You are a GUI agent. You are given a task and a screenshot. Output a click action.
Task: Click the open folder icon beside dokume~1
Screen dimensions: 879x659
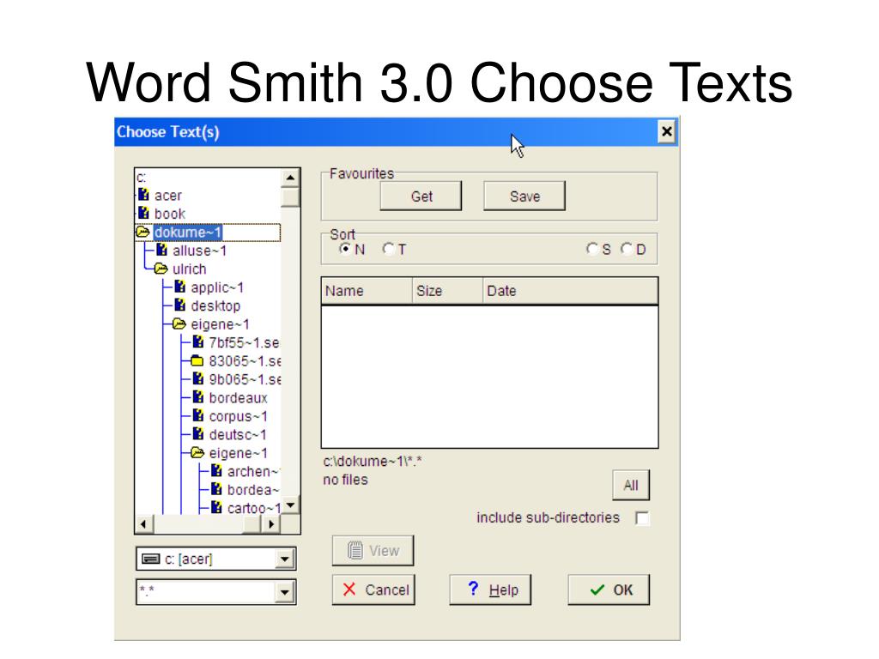143,232
